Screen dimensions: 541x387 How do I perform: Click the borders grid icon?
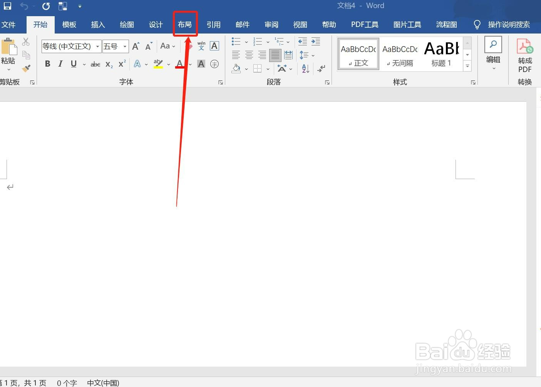click(x=258, y=69)
